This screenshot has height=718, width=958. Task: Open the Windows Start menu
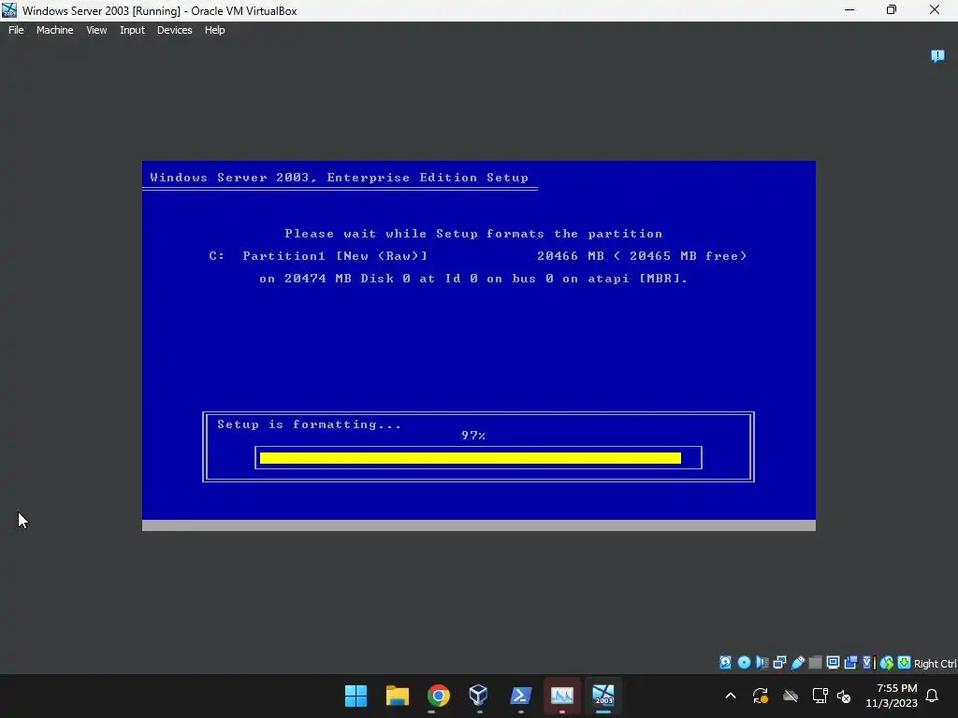coord(356,696)
